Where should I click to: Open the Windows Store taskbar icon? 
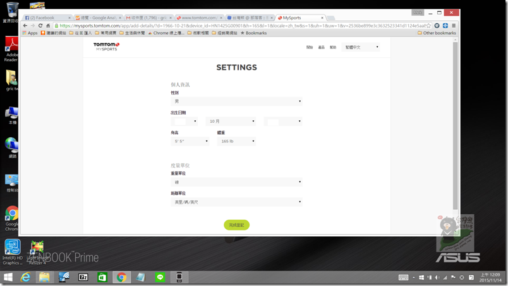(102, 277)
